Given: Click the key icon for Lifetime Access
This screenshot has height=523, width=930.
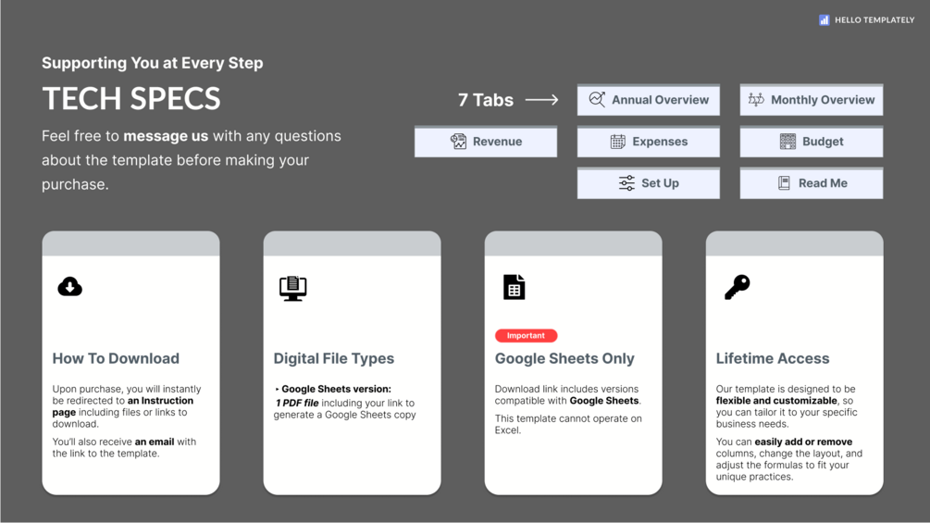Looking at the screenshot, I should point(738,287).
